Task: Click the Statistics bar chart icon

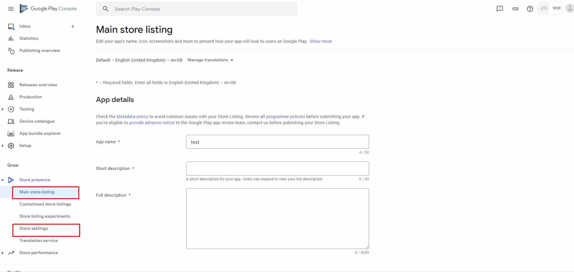Action: [x=11, y=39]
